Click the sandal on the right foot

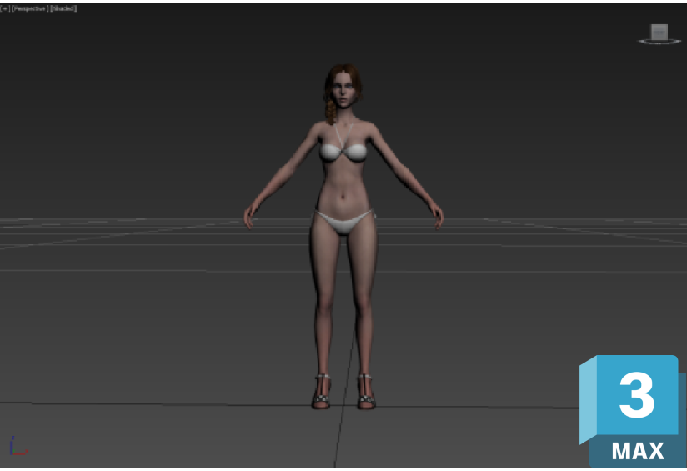[x=365, y=392]
